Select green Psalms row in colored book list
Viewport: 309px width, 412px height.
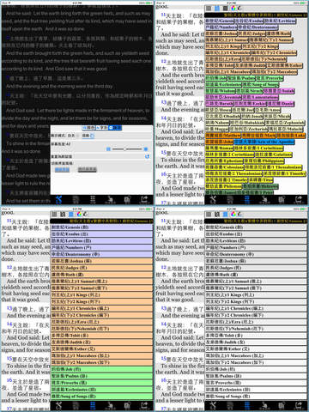tap(101, 376)
